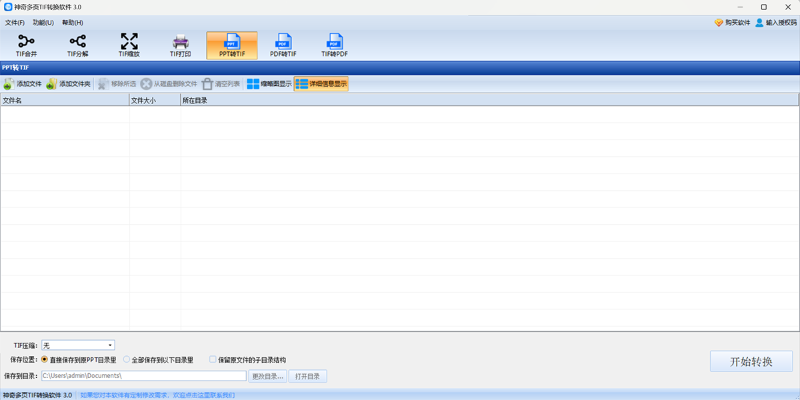Open the TIF分解 split tool

(77, 45)
